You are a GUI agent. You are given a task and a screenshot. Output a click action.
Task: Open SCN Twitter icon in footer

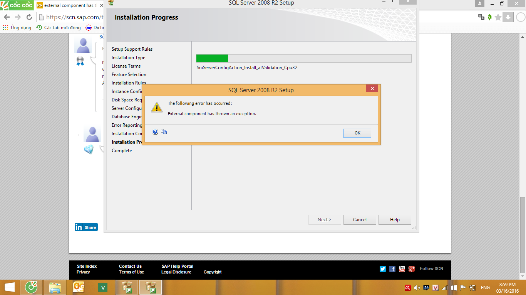pyautogui.click(x=383, y=269)
